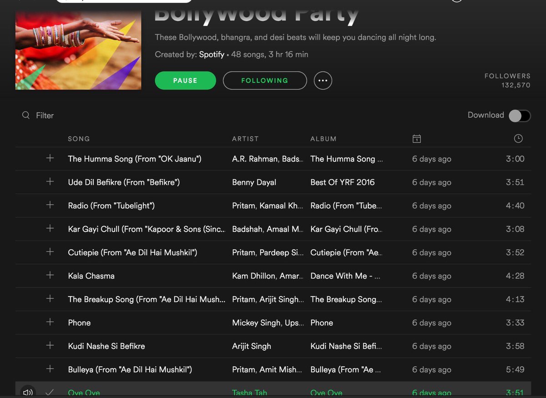Toggle the Download switch
The height and width of the screenshot is (398, 546).
[x=520, y=116]
